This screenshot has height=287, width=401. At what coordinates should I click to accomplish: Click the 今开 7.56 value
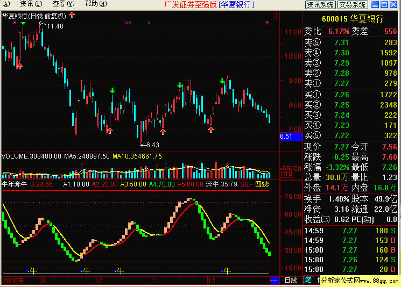pyautogui.click(x=390, y=147)
